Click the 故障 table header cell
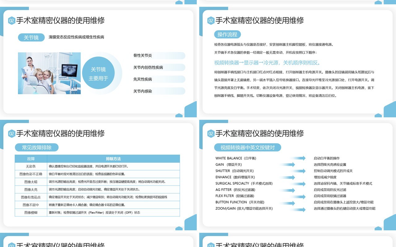This screenshot has width=396, height=247. pyautogui.click(x=31, y=159)
